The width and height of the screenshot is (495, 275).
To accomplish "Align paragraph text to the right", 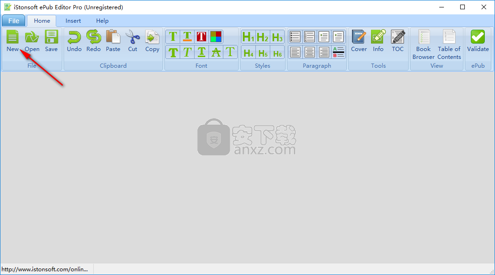I will pos(324,52).
